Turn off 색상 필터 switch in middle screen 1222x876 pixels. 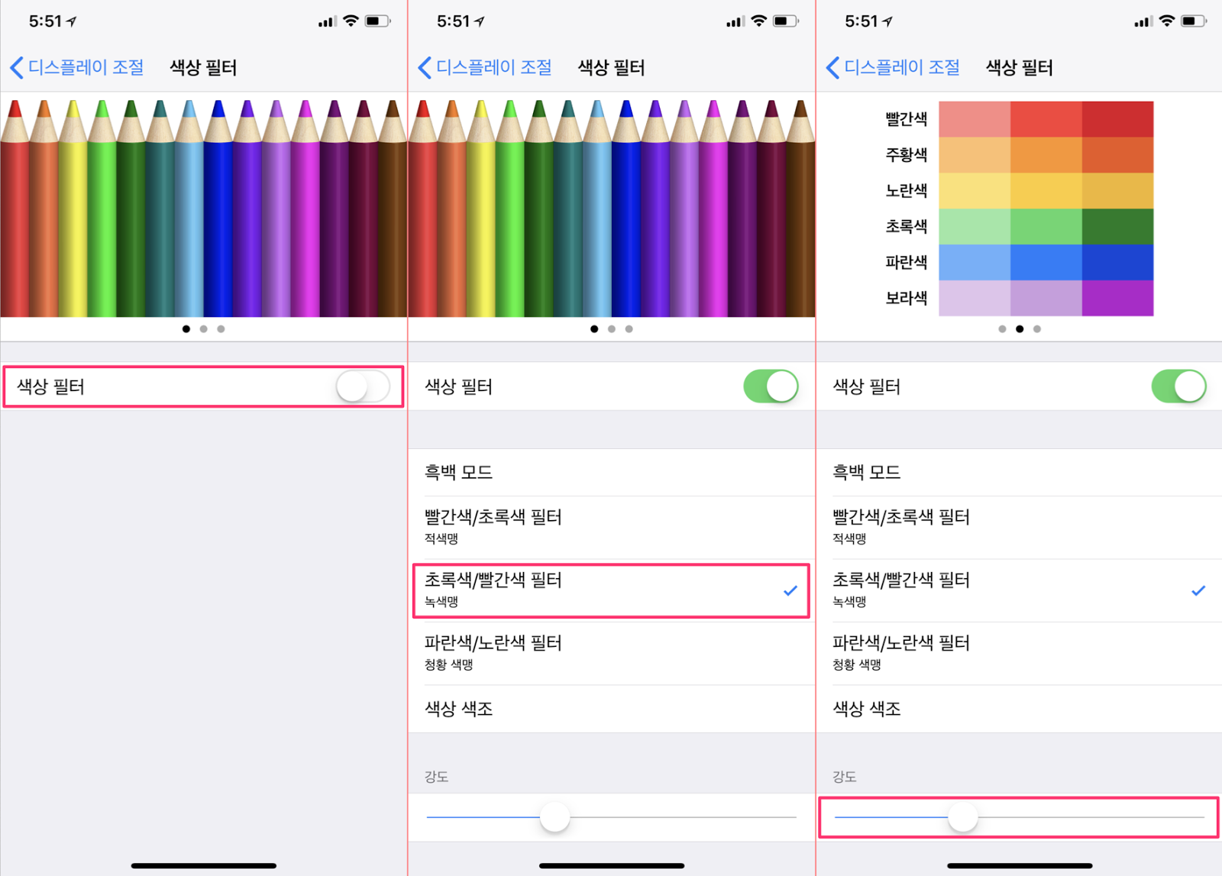(771, 386)
